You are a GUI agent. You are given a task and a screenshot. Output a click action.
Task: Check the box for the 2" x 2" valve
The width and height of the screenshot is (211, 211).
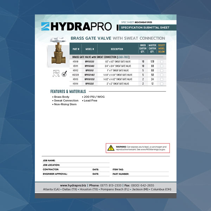click(162, 84)
